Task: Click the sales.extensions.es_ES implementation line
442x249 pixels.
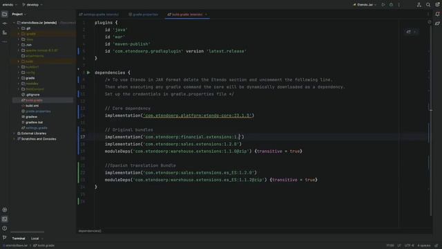Action: 181,172
